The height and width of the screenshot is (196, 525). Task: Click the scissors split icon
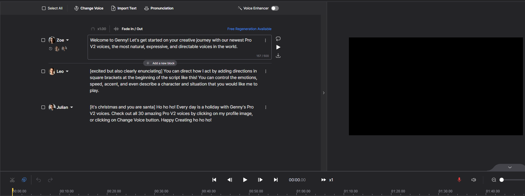point(12,180)
